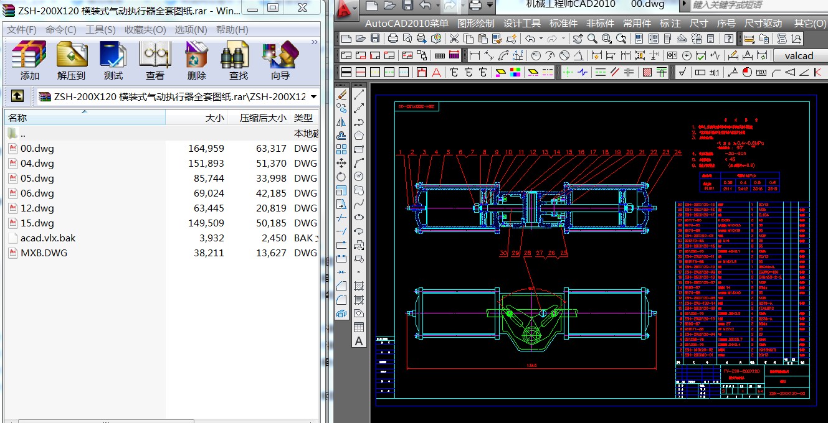Click the Cut scissors icon
Screen dimensions: 828x423
pos(454,39)
